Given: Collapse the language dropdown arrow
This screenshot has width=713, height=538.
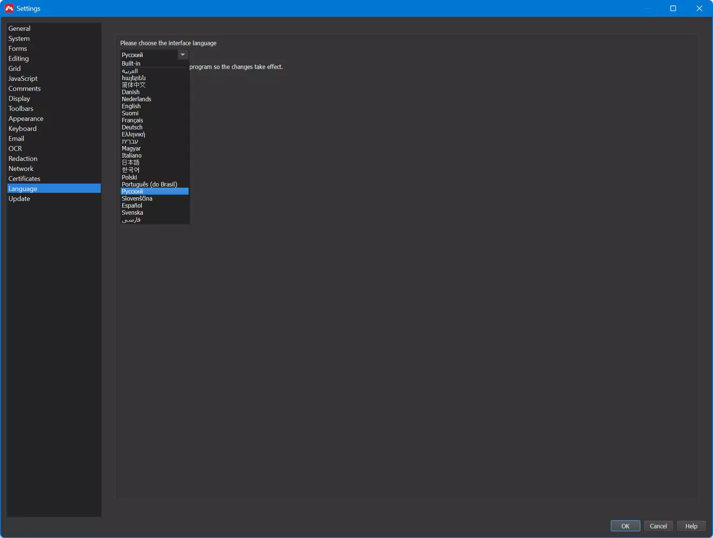Looking at the screenshot, I should point(182,55).
